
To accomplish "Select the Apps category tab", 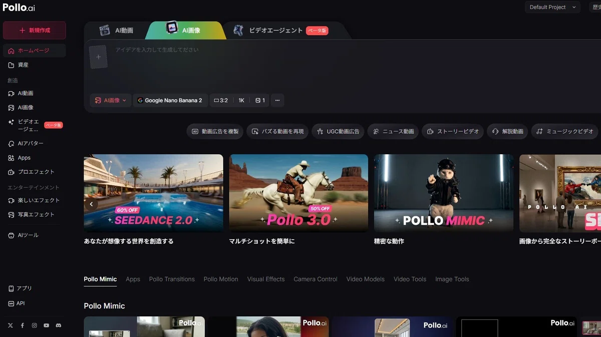I will (133, 279).
